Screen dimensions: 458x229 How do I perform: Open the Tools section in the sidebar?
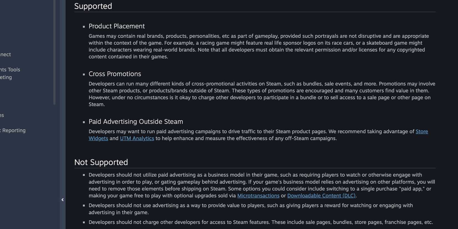(x=10, y=69)
